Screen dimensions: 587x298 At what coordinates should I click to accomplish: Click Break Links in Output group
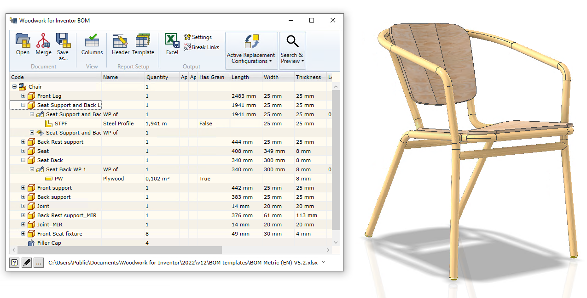[x=201, y=47]
